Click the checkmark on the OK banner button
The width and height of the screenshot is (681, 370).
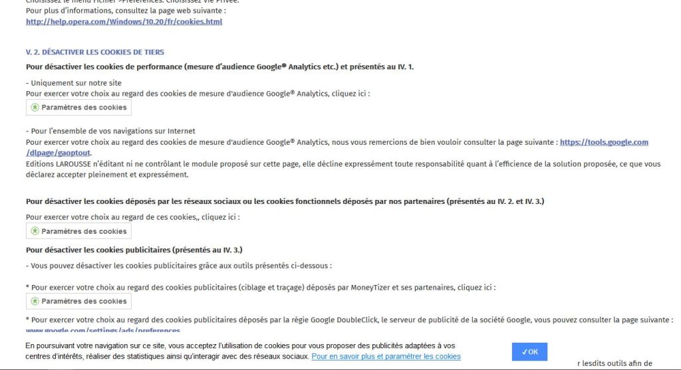tap(525, 352)
